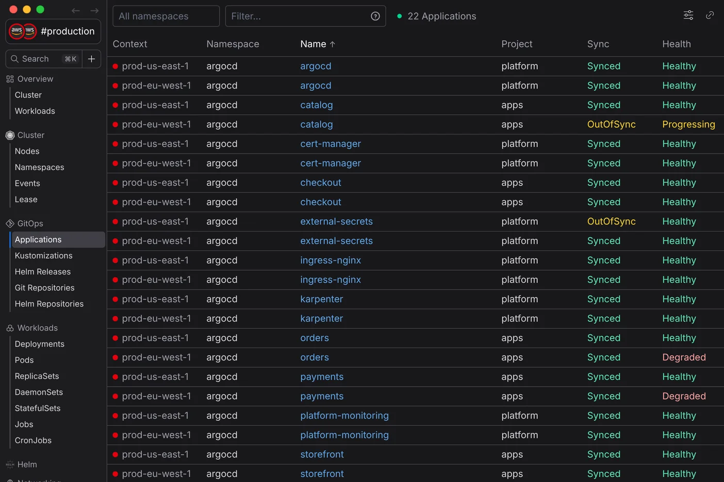Click the '22 Applications' count label
724x482 pixels.
click(442, 16)
